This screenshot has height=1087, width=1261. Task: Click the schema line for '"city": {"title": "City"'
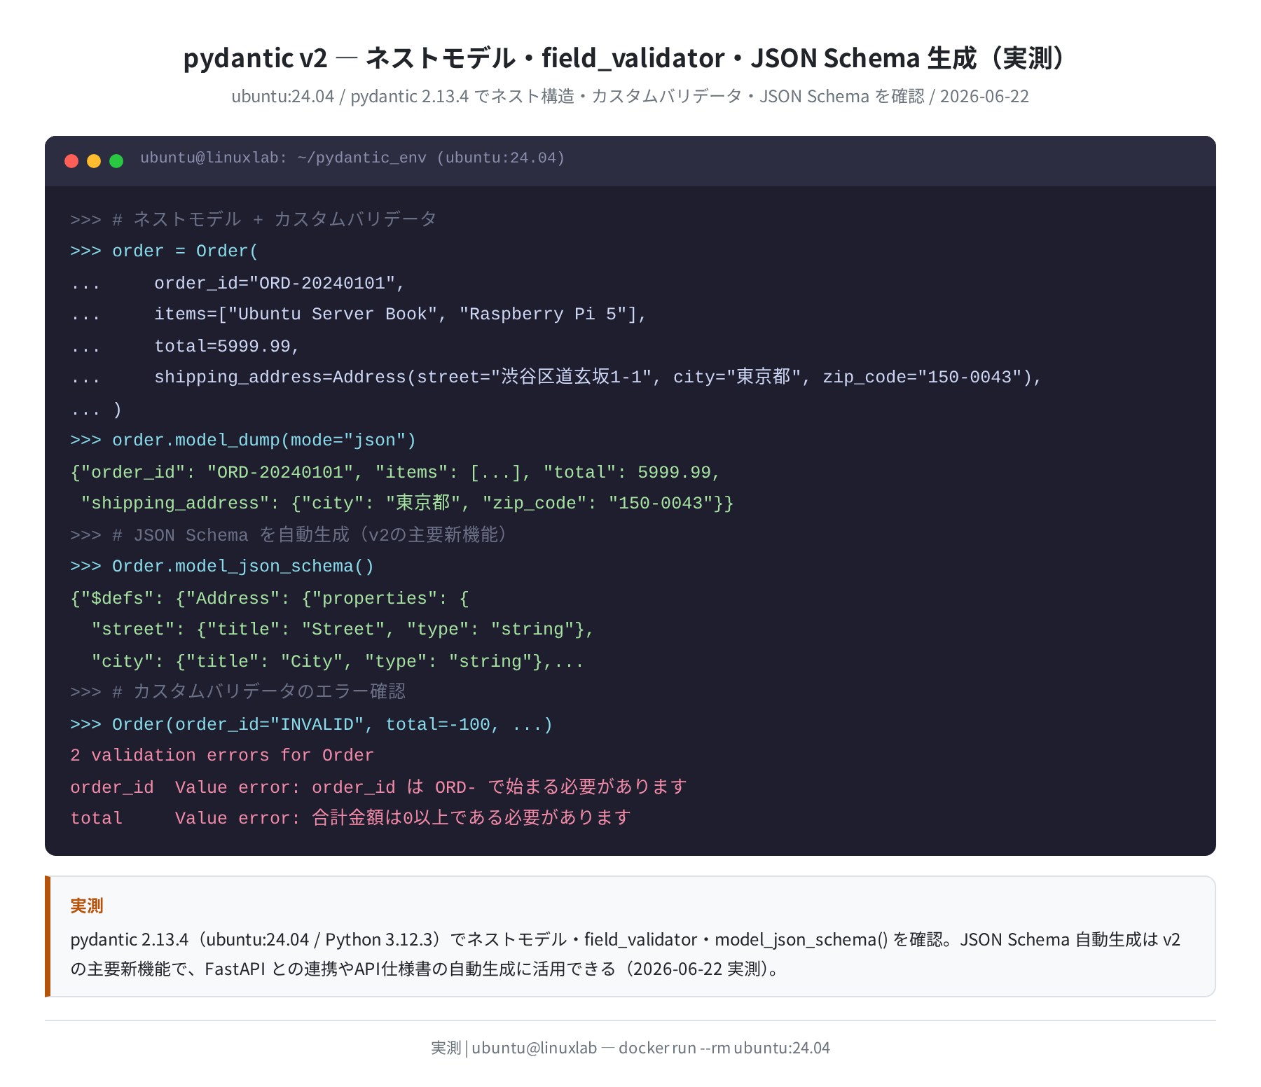tap(337, 661)
